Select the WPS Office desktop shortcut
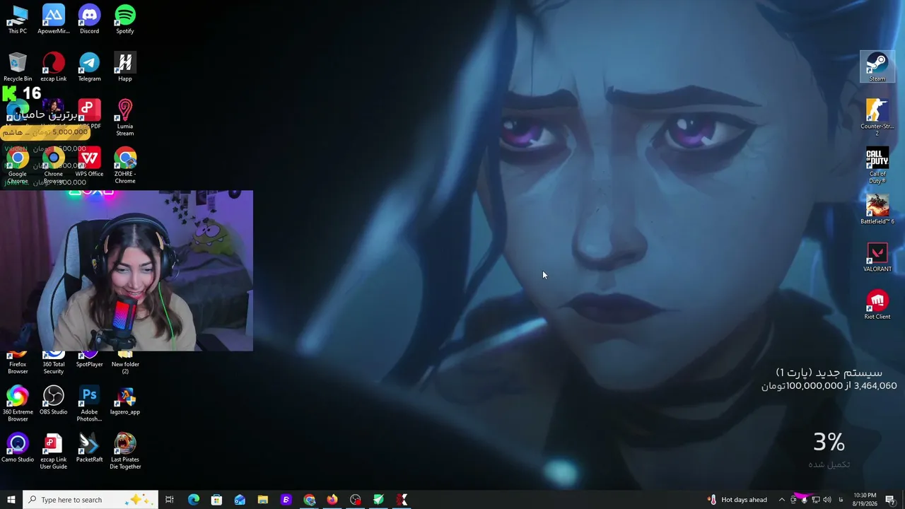 (x=89, y=163)
